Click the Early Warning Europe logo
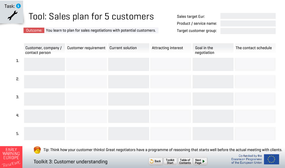 11,157
